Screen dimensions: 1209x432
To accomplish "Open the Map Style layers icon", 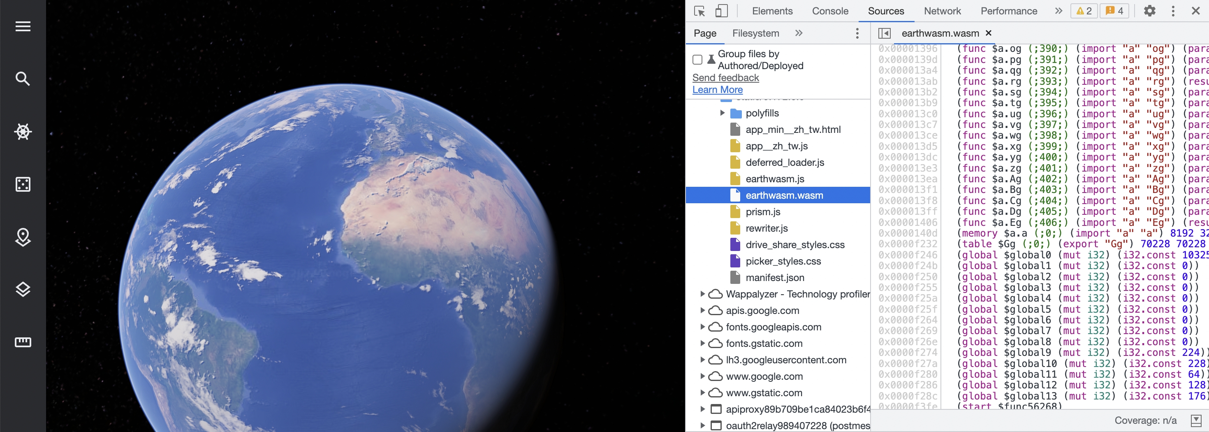I will (x=23, y=289).
